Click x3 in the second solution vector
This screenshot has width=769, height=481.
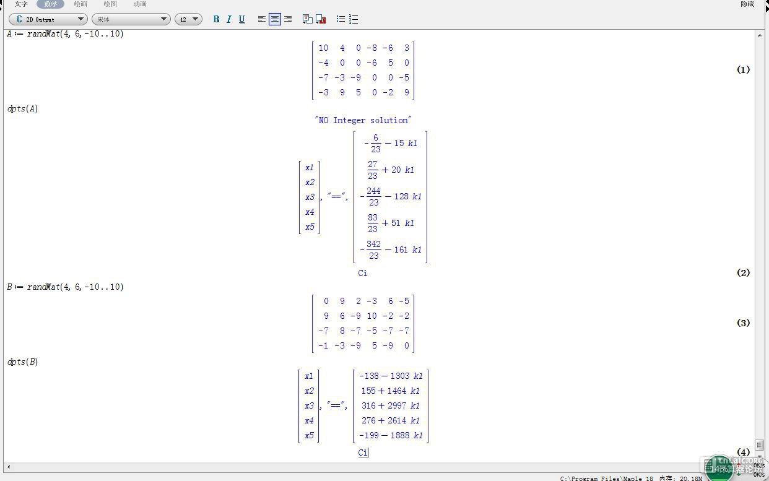pyautogui.click(x=309, y=406)
